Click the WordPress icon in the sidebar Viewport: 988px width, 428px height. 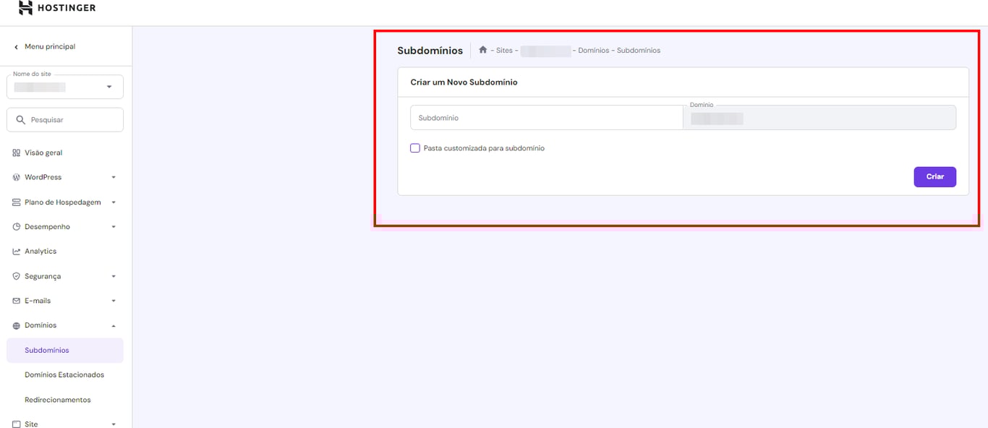(15, 177)
